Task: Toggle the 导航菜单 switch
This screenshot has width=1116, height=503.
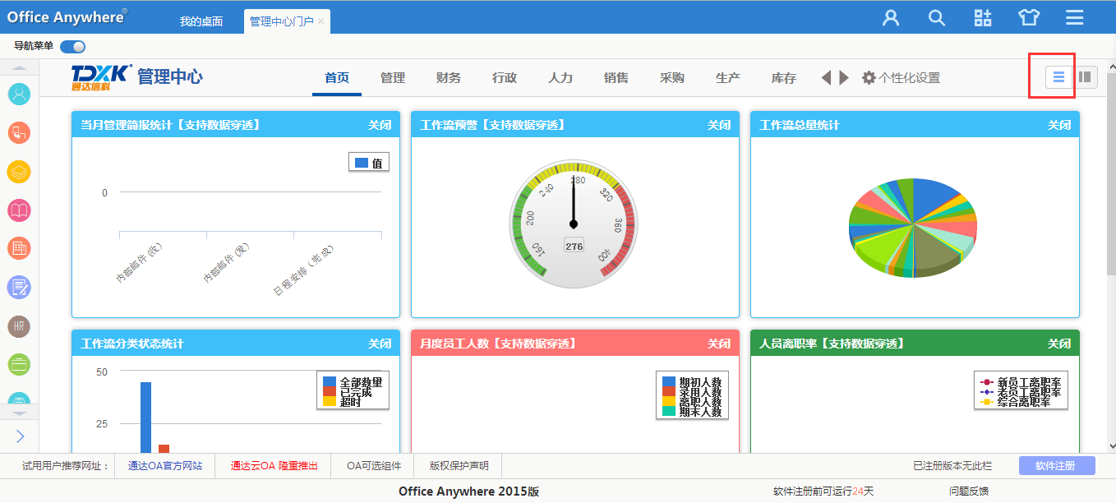Action: click(x=72, y=47)
